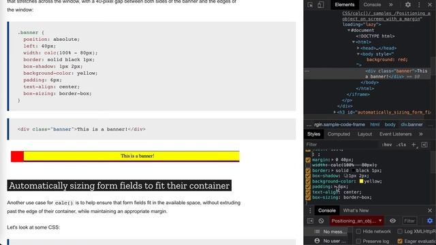Image resolution: width=436 pixels, height=245 pixels.
Task: Expand the margin shorthand triangle
Action: (x=332, y=160)
